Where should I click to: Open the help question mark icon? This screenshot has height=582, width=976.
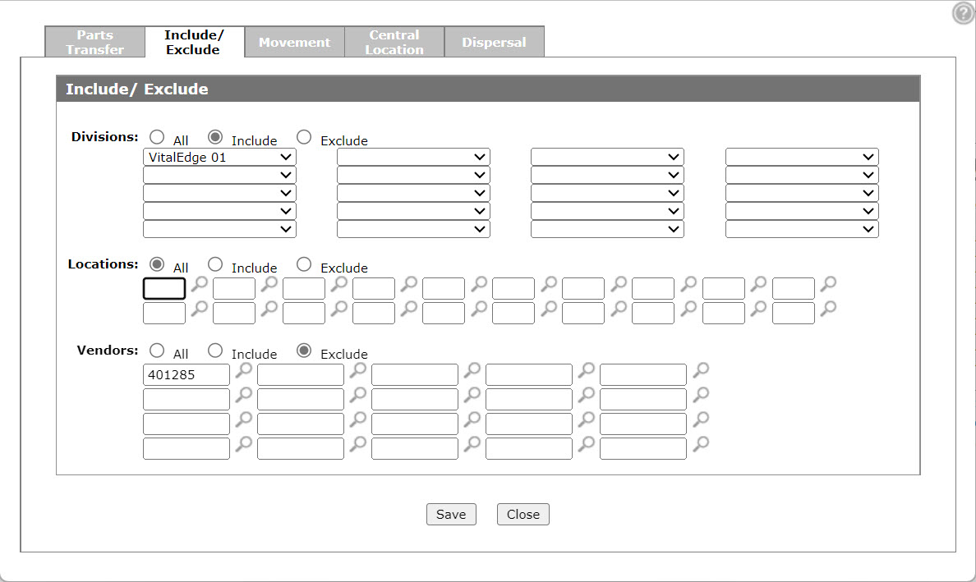coord(964,13)
